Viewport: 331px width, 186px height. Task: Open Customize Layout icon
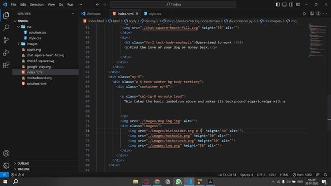point(298,5)
